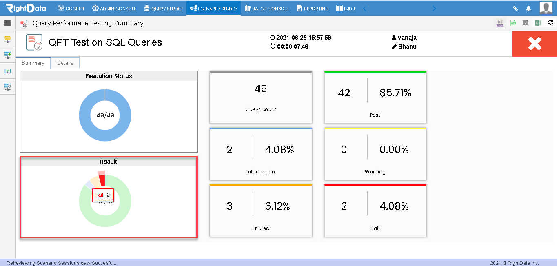
Task: Refresh the summary with refresh icon
Action: pyautogui.click(x=550, y=23)
